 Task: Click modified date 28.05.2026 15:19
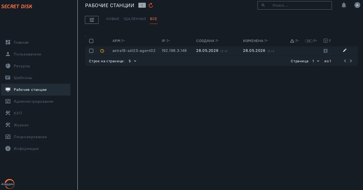click(259, 51)
